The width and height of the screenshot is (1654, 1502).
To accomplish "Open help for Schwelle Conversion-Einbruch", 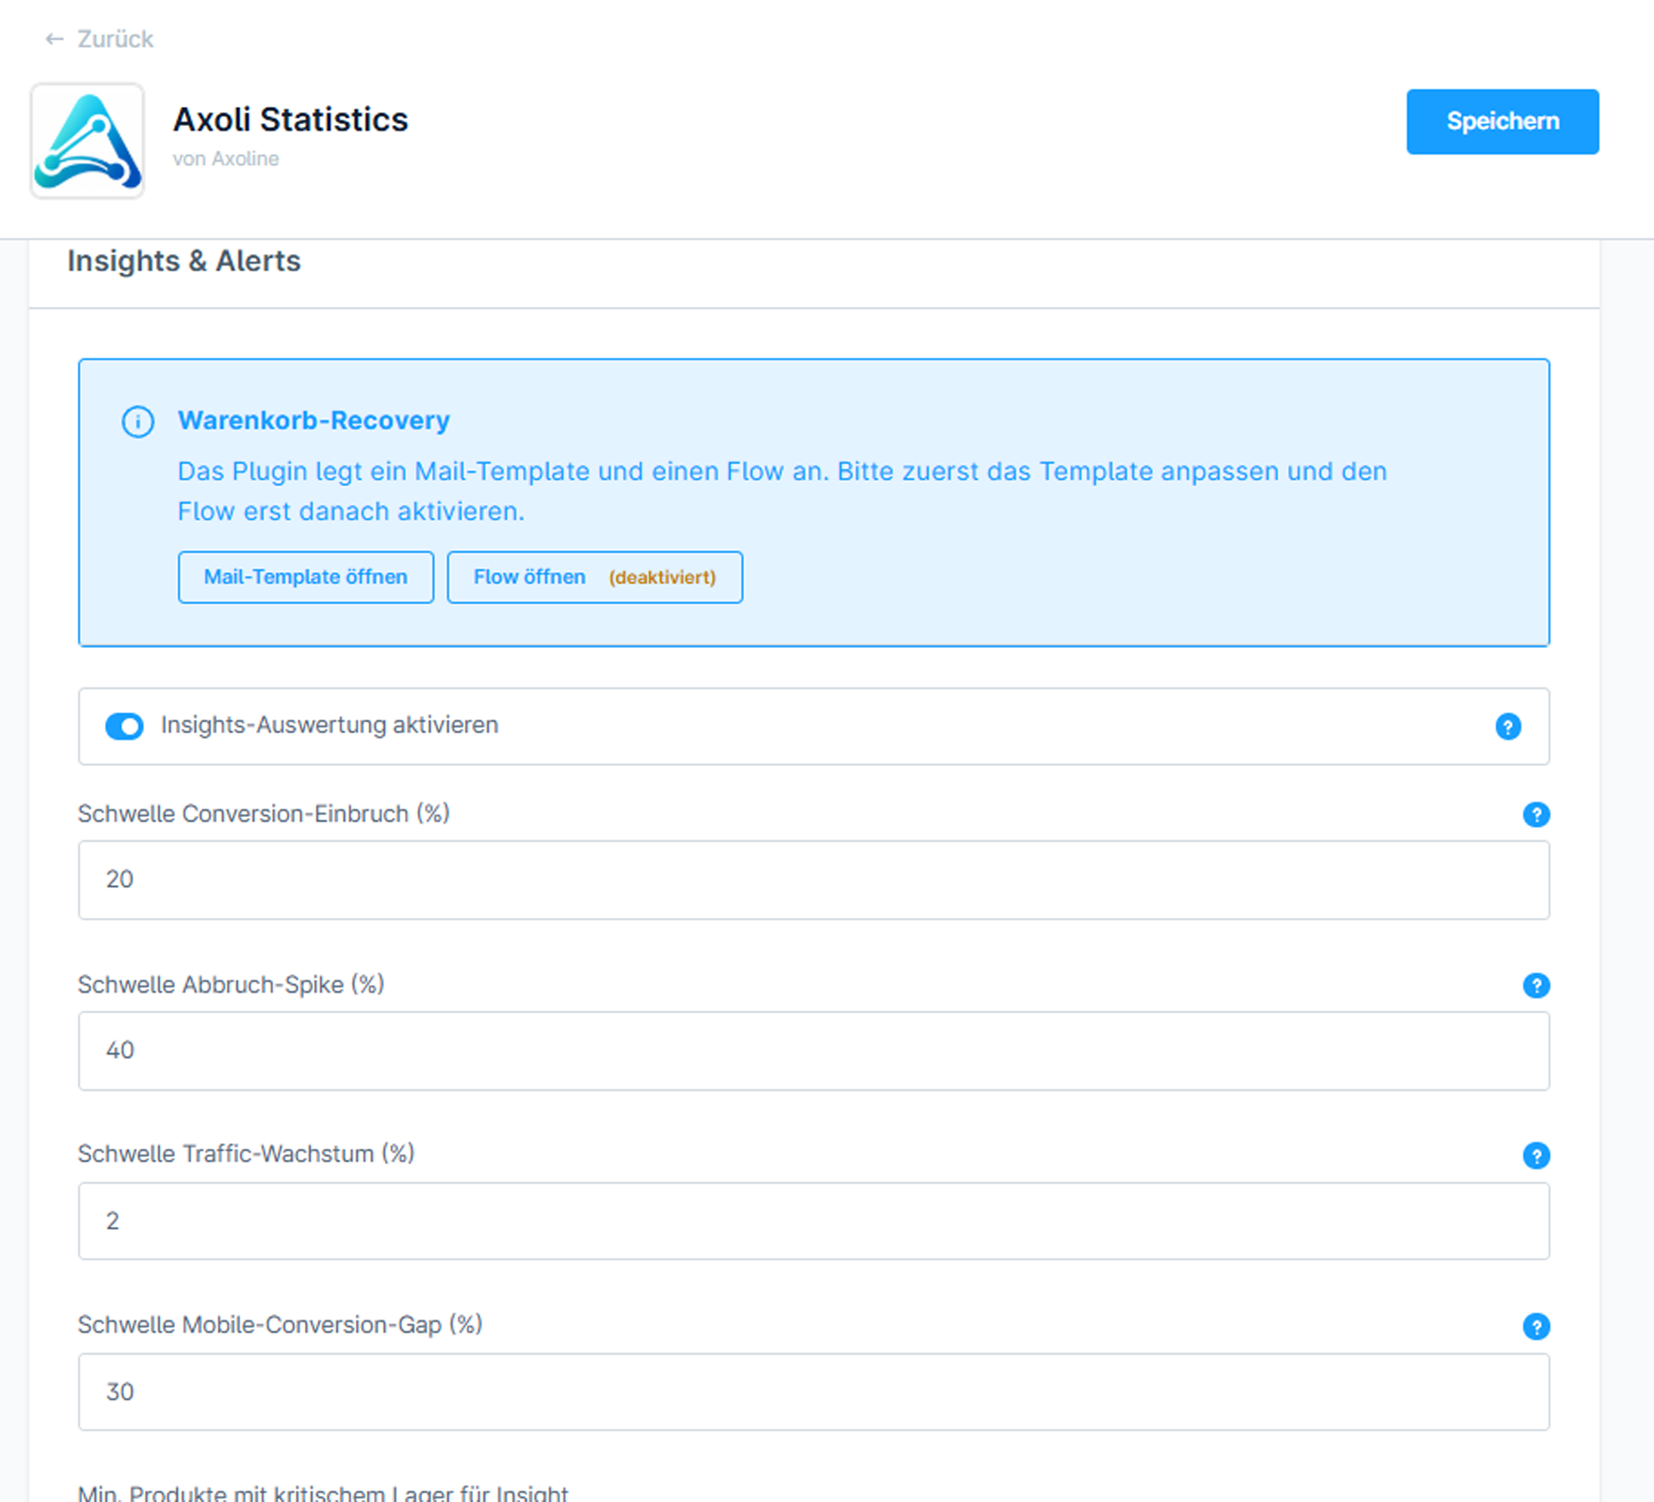I will coord(1536,814).
